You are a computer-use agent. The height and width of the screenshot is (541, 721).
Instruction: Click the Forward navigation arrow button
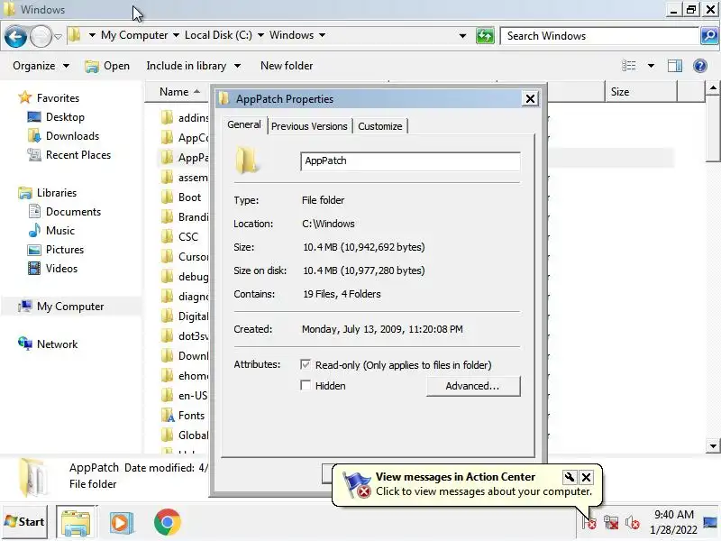click(41, 36)
